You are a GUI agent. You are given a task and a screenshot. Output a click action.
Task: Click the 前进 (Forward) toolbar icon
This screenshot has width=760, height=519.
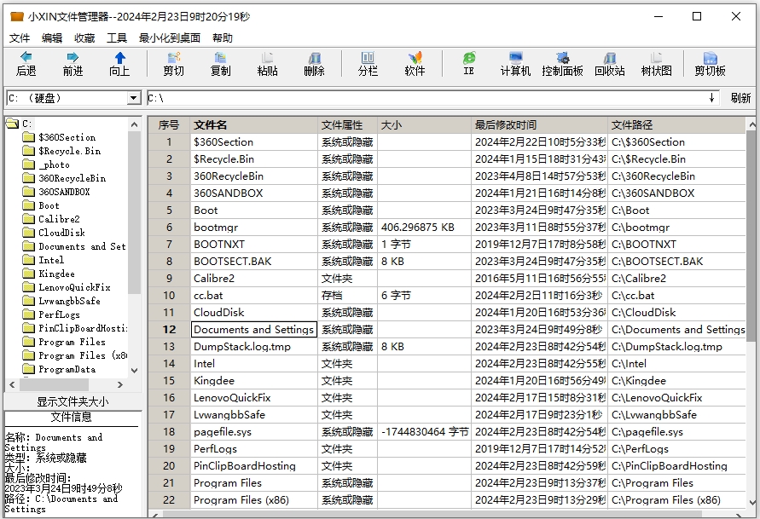73,63
